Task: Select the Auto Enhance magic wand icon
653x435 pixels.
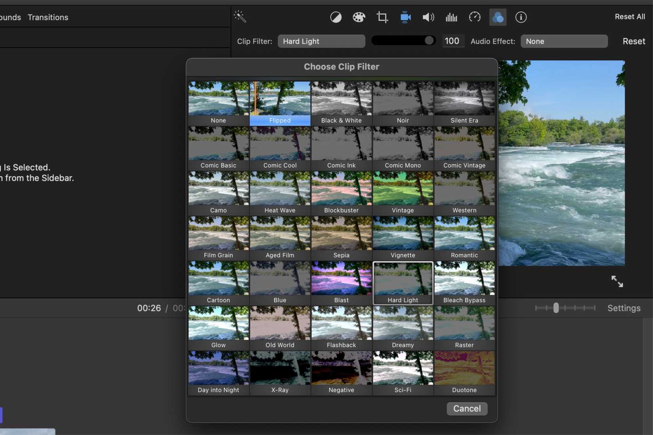Action: [239, 16]
